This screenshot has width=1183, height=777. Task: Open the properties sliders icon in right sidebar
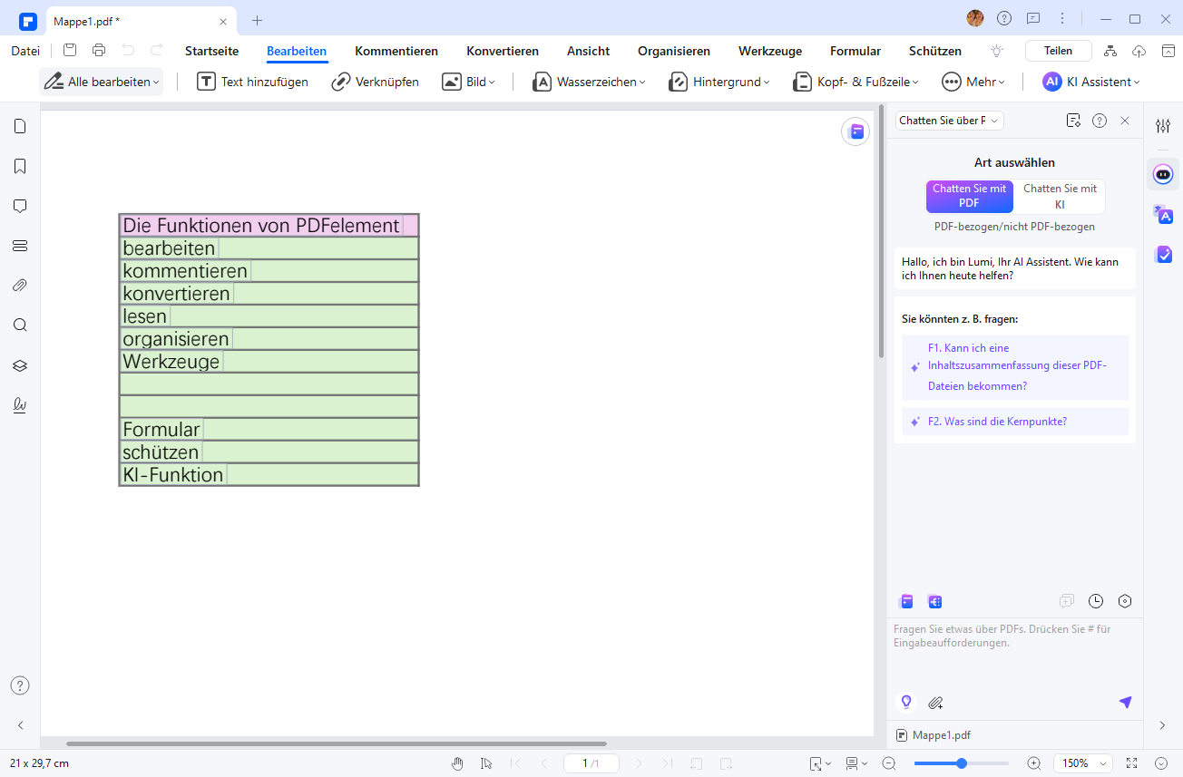pos(1163,126)
